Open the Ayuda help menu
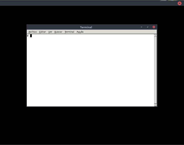 80,32
